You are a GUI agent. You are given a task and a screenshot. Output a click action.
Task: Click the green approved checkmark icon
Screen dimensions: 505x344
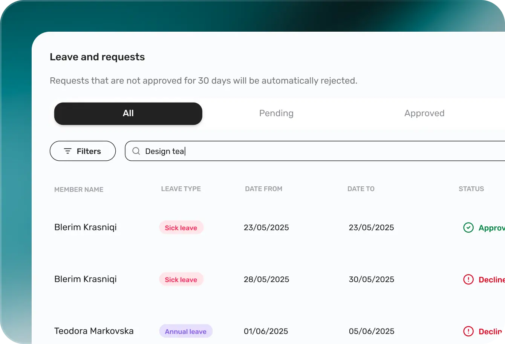(468, 228)
